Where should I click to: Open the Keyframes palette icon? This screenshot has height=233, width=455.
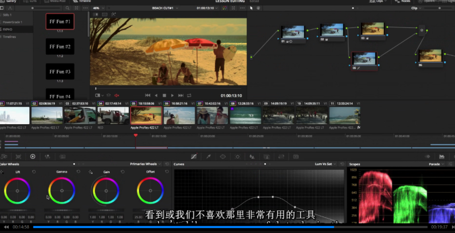[x=428, y=156]
